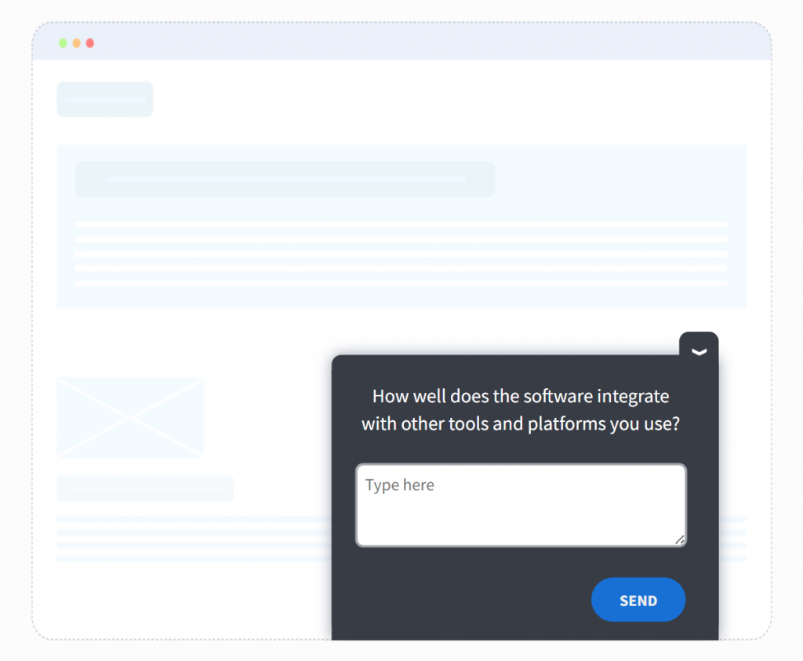The width and height of the screenshot is (803, 661).
Task: Click the green window dot
Action: tap(63, 43)
